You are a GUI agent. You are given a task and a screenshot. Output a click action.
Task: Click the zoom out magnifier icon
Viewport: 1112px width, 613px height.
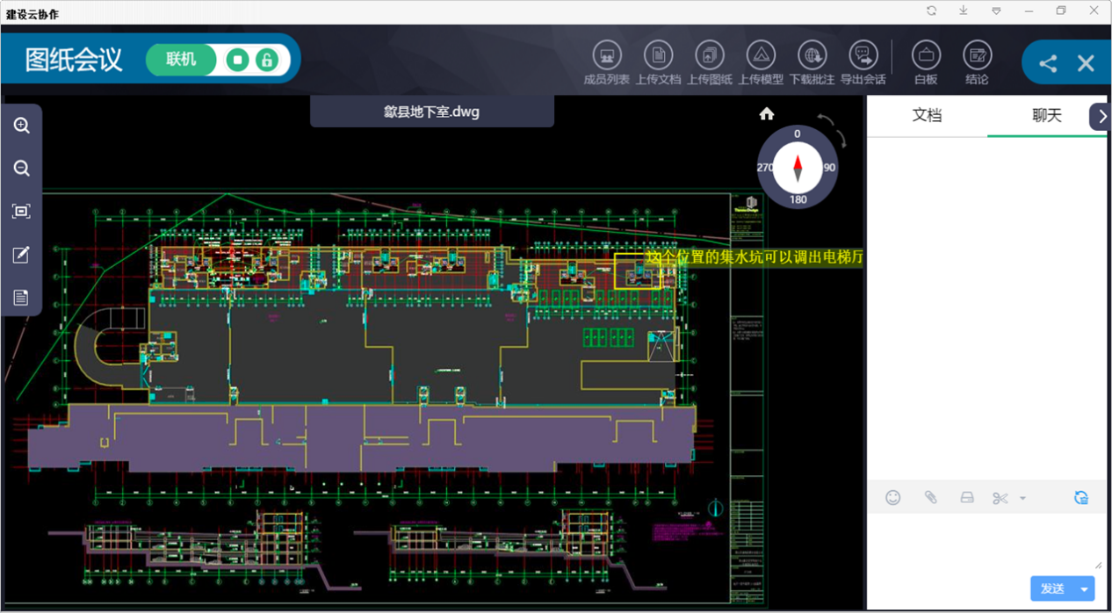(x=22, y=169)
